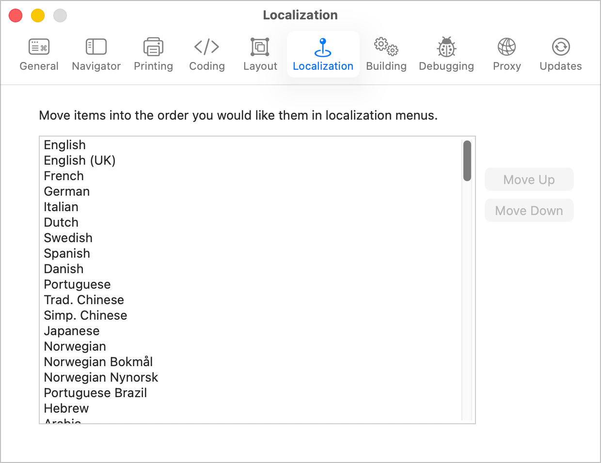Open the Layout settings pane
Image resolution: width=601 pixels, height=463 pixels.
coord(260,53)
